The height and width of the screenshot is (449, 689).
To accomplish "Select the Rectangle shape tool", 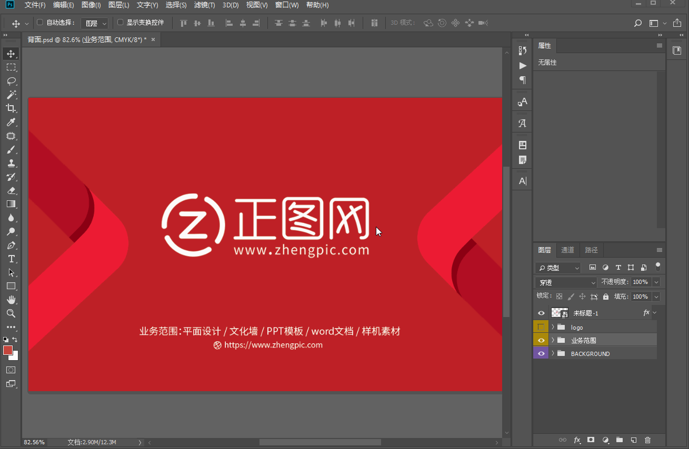I will tap(11, 286).
